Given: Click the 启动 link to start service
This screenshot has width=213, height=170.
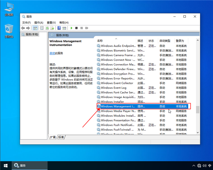Looking at the screenshot, I should pos(52,53).
